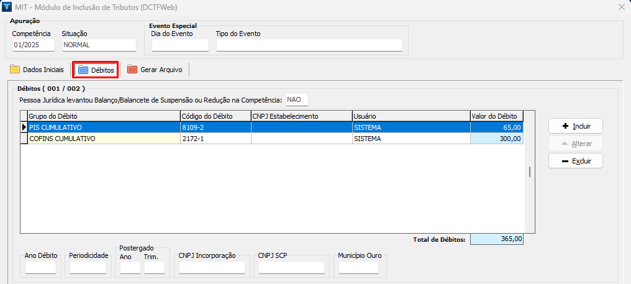Select the COFINS CUMULATIVO row marker box

(x=24, y=139)
